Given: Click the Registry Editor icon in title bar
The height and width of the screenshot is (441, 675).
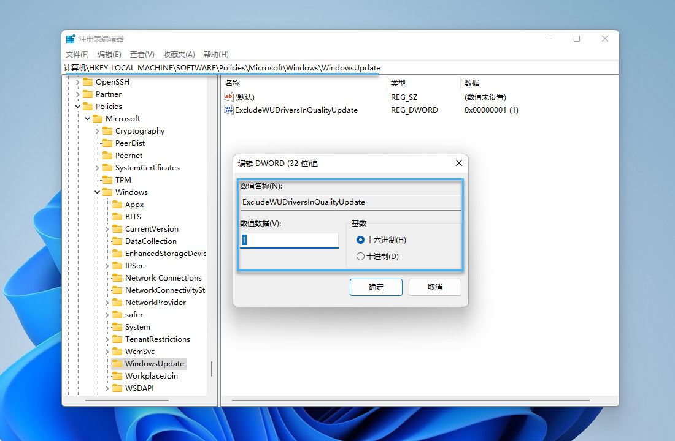Looking at the screenshot, I should click(x=71, y=38).
